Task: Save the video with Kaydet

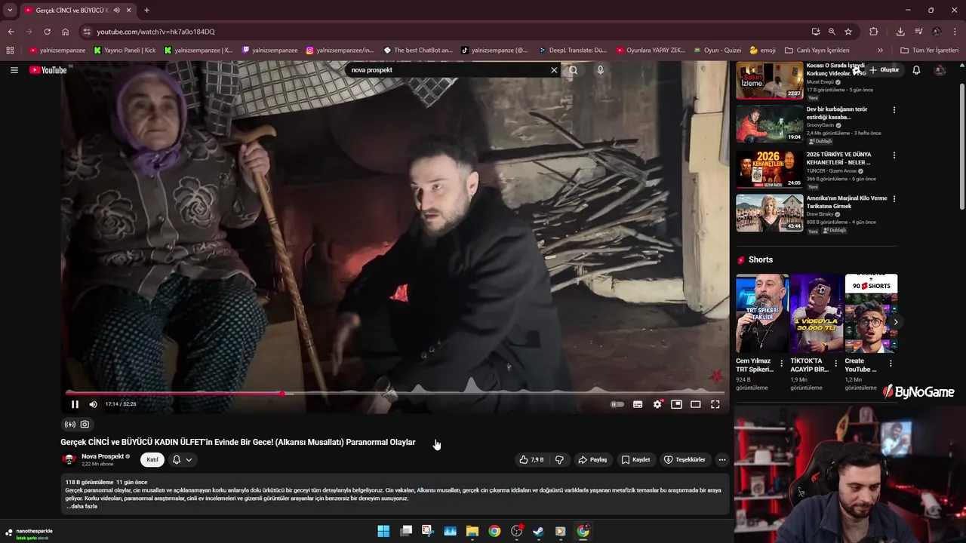Action: [635, 459]
